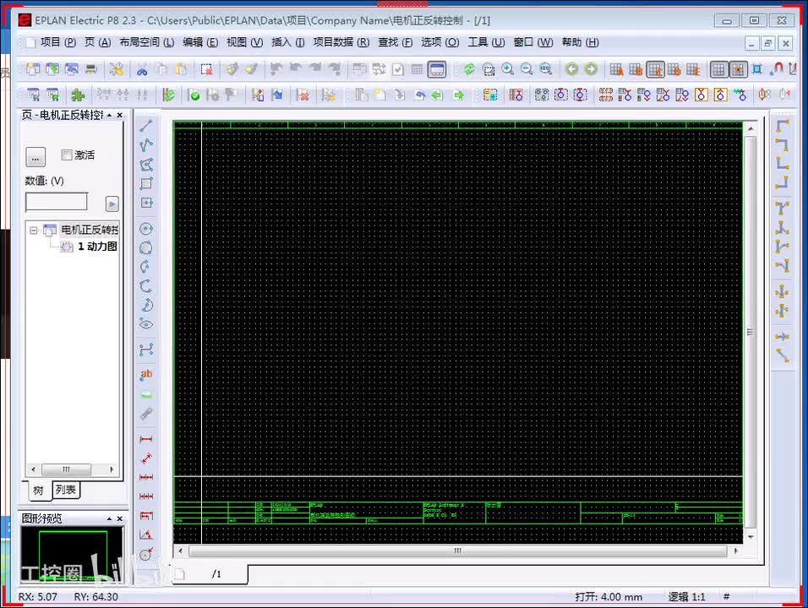Image resolution: width=808 pixels, height=608 pixels.
Task: Click the arrow button beside 数值 field
Action: tap(112, 204)
